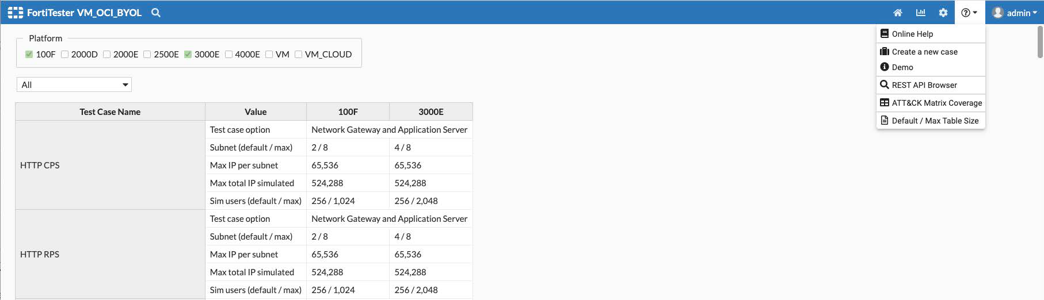
Task: Click the 100F column header
Action: pyautogui.click(x=348, y=112)
